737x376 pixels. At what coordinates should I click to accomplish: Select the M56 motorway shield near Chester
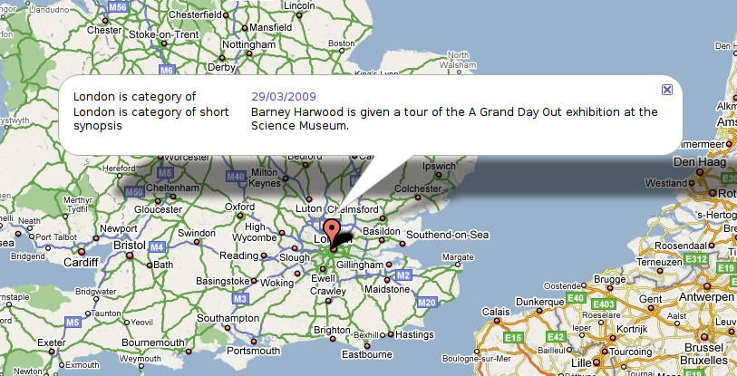[x=118, y=7]
